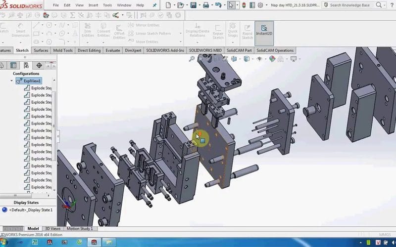Switch to the Direct Editing tab
Viewport: 396px width, 247px height.
89,50
